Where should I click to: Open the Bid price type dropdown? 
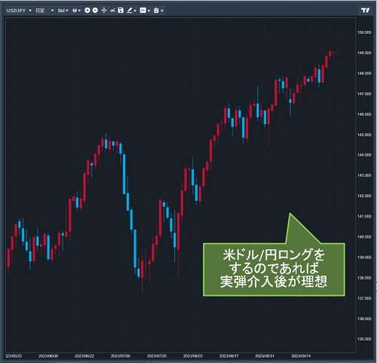(63, 11)
